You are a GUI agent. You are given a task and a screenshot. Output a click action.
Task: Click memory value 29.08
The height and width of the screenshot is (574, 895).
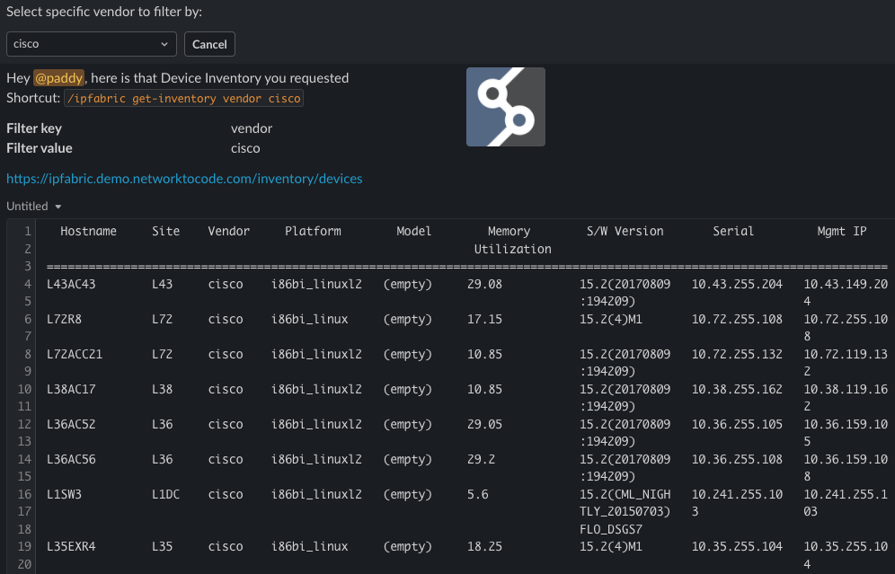point(484,284)
